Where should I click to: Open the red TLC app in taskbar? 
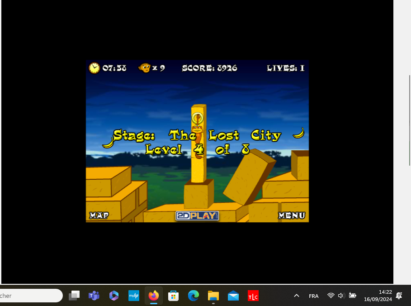pos(253,296)
